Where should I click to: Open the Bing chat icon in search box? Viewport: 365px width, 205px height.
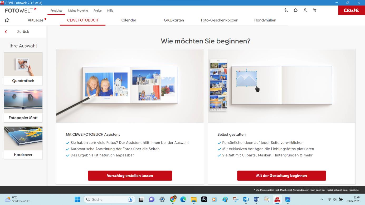coord(131,199)
